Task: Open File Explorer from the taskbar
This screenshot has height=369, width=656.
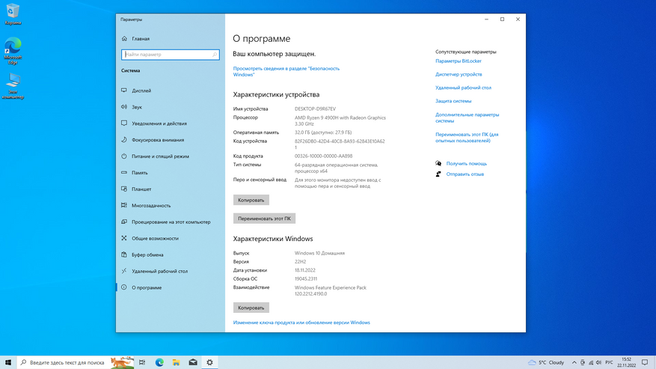Action: tap(176, 362)
